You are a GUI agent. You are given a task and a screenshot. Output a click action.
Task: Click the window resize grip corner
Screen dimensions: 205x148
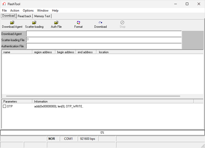[203, 146]
